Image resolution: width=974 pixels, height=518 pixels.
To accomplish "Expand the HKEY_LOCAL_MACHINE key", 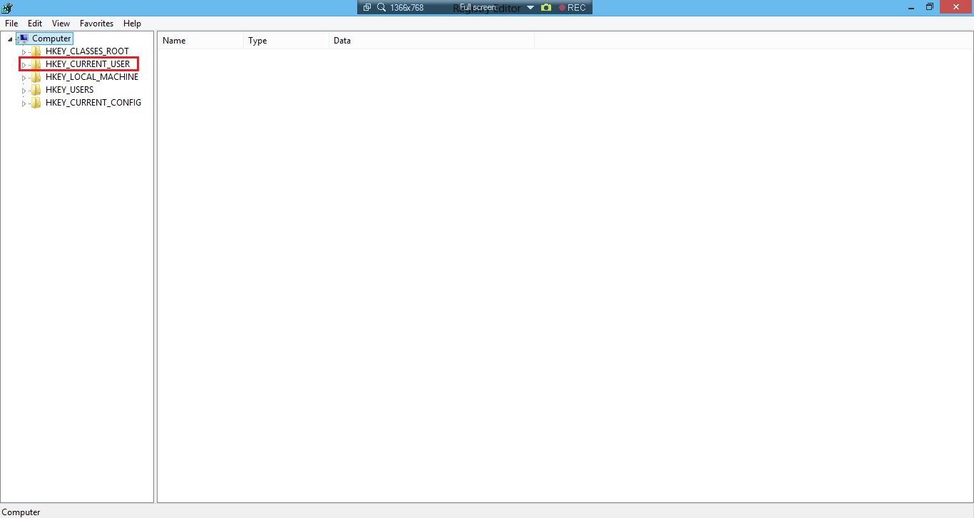I will point(24,78).
